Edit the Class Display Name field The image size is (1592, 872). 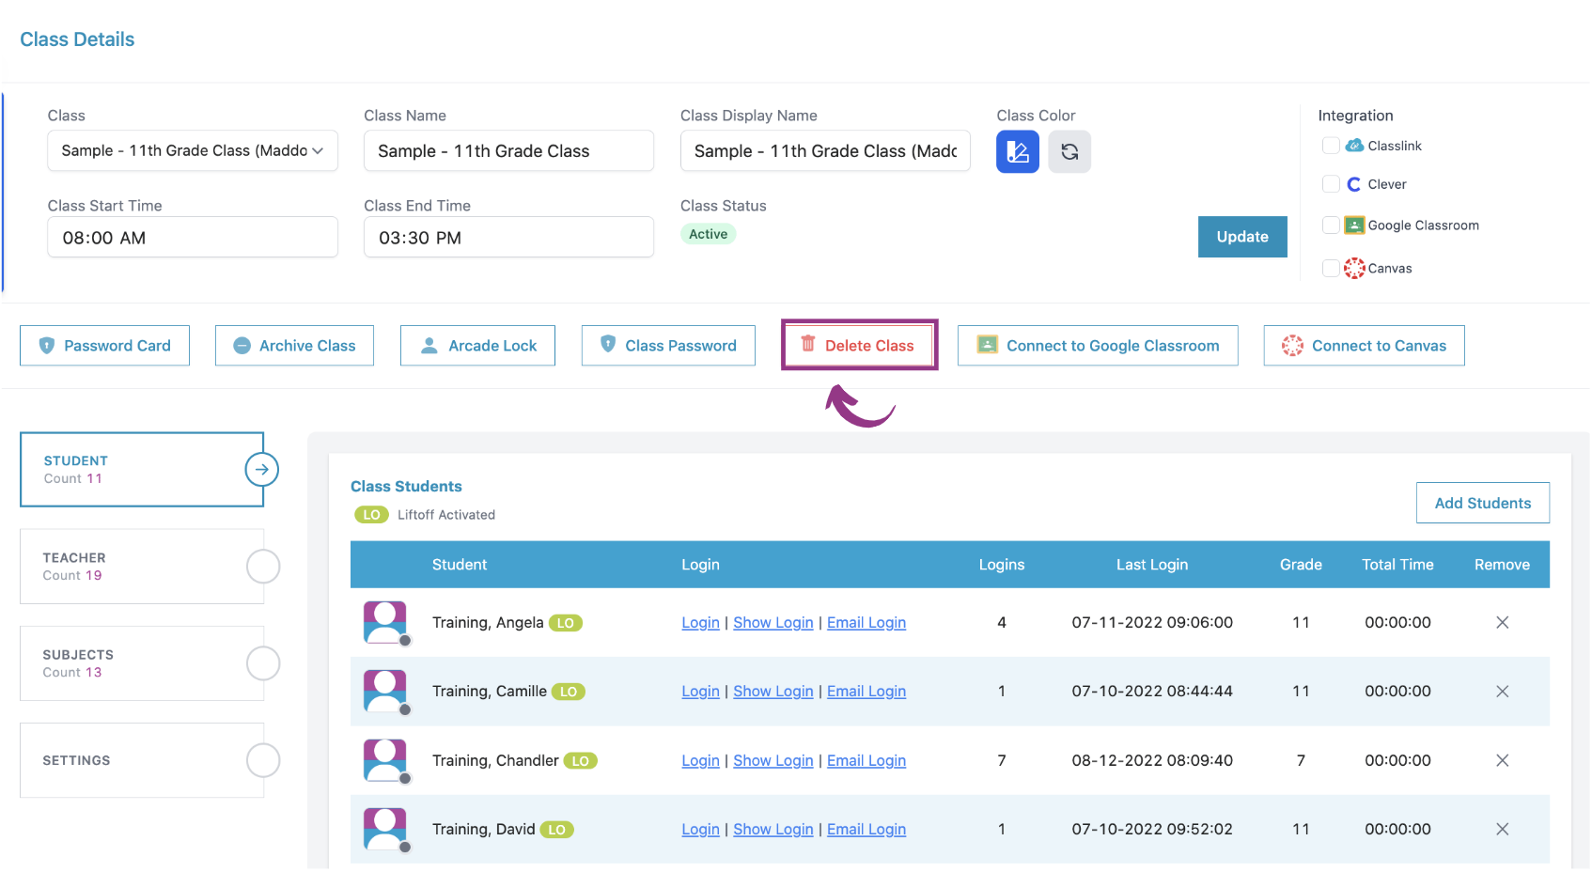click(825, 150)
